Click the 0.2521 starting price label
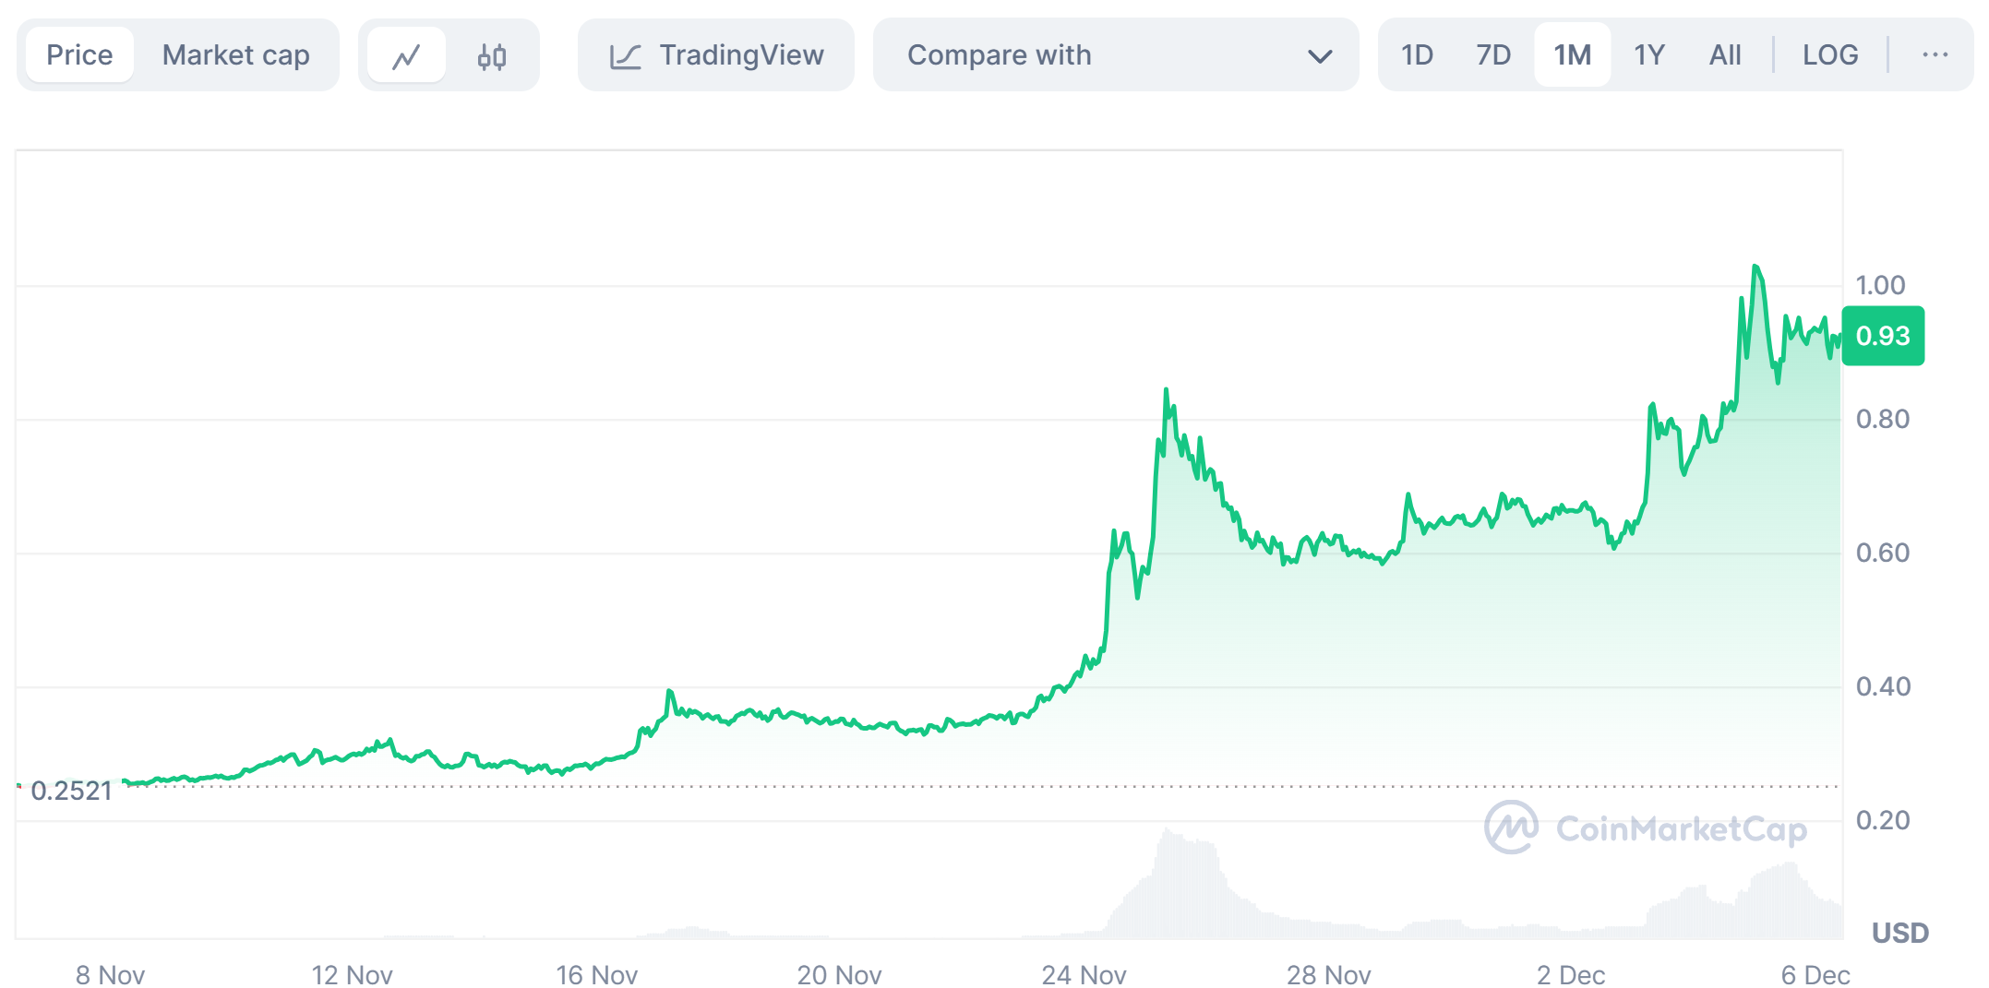The image size is (1989, 988). tap(71, 791)
